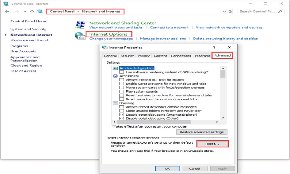
Task: Open User Accounts category
Action: coord(23,51)
